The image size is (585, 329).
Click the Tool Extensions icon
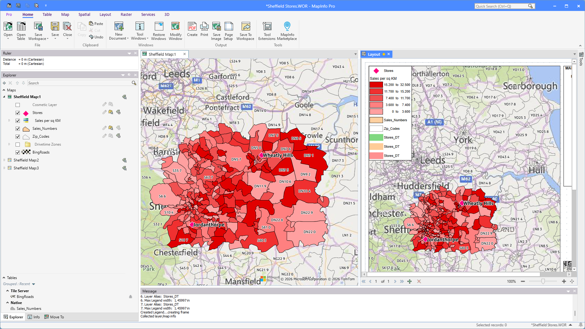click(267, 27)
